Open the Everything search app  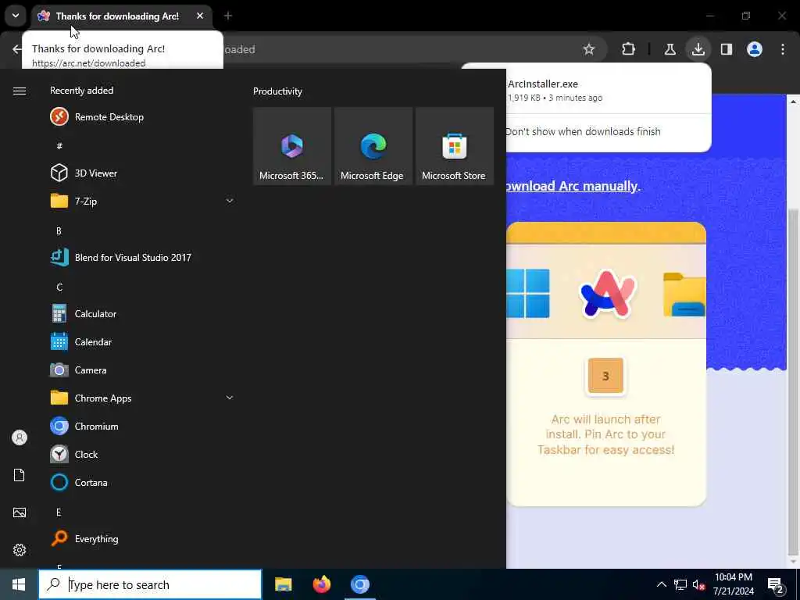pyautogui.click(x=142, y=539)
